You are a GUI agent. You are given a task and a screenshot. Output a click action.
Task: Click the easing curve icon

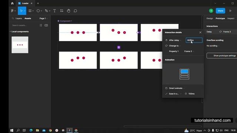pos(166,93)
